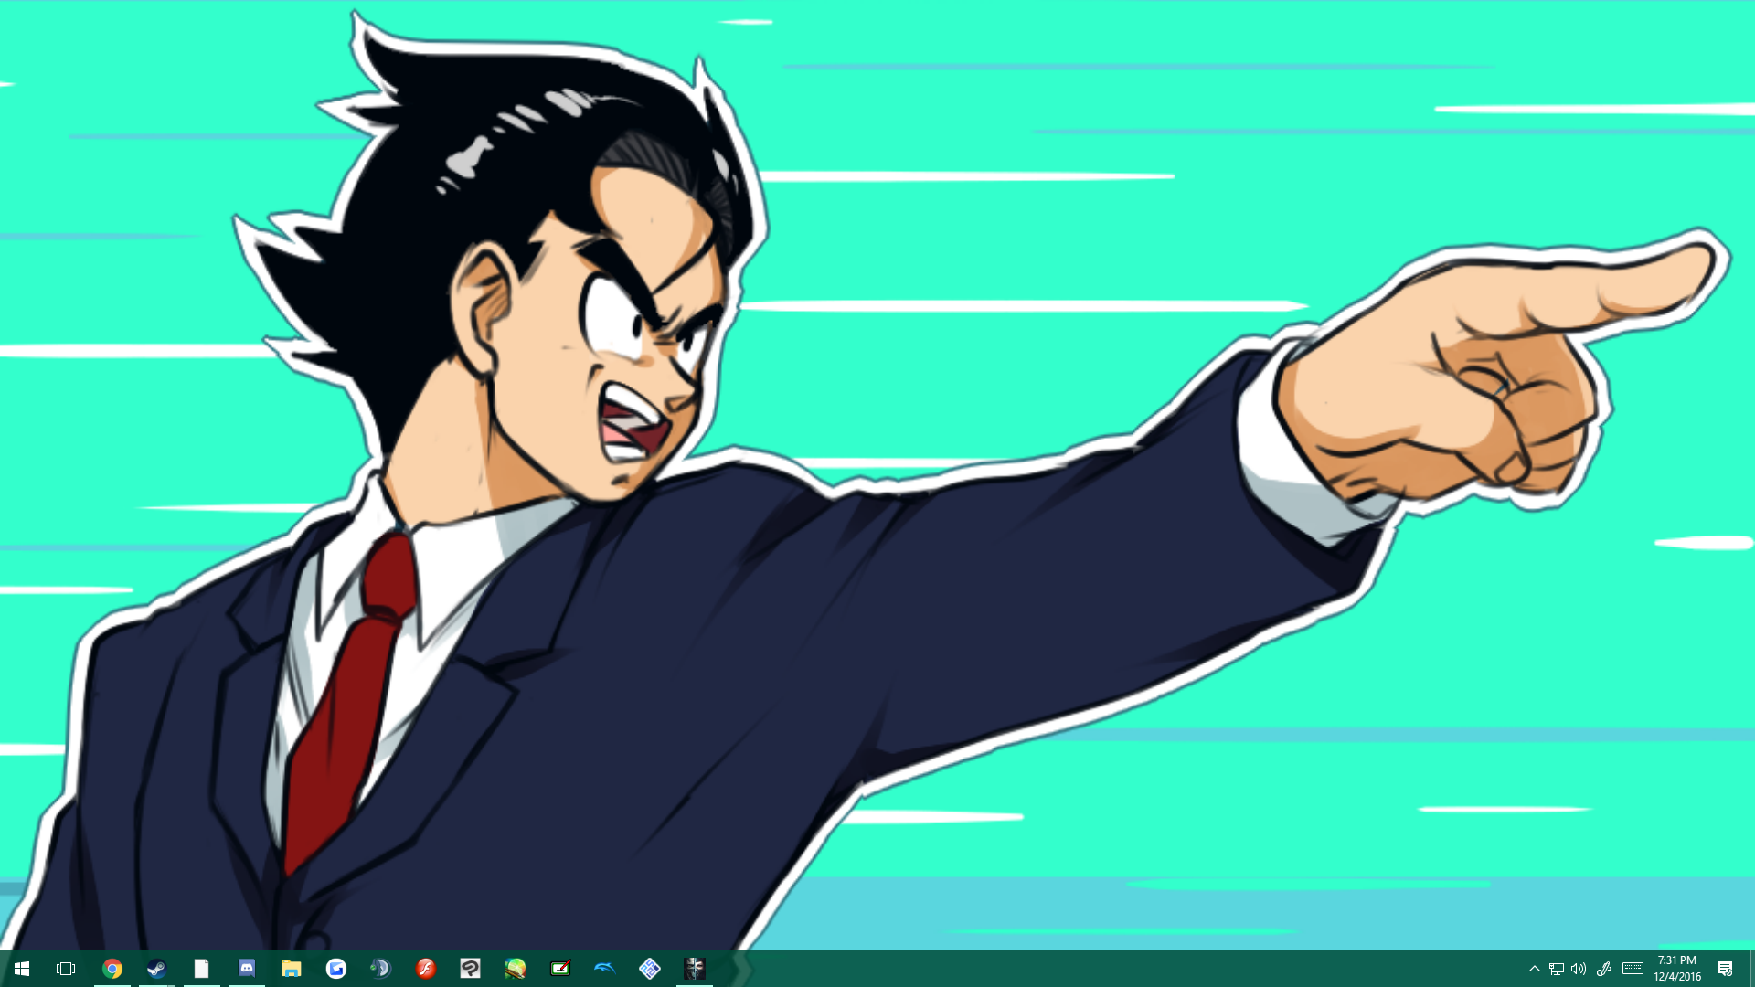Open the dark crescent taskbar icon
The image size is (1755, 987).
381,969
